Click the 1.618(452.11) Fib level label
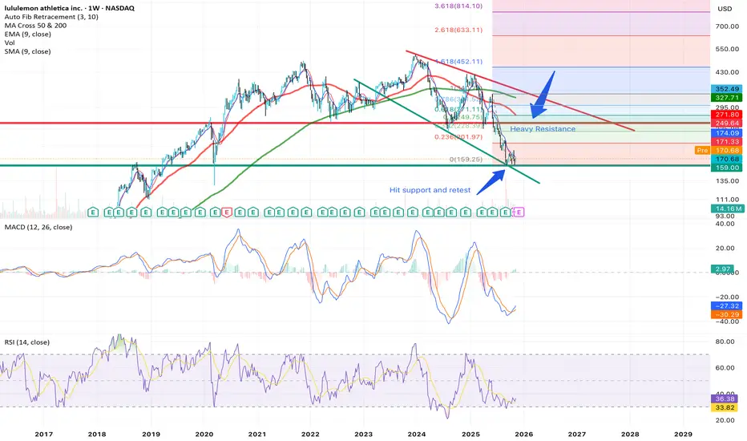The height and width of the screenshot is (441, 747). click(458, 62)
